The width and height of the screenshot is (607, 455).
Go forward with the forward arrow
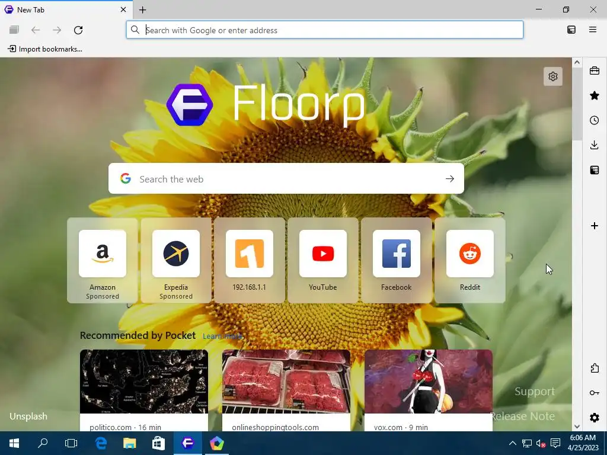(x=57, y=30)
